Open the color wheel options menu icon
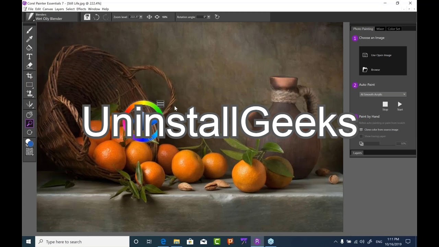 (x=161, y=104)
